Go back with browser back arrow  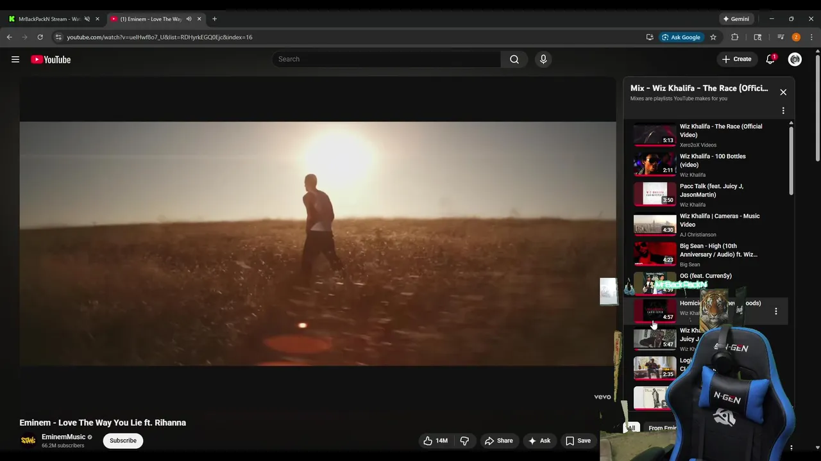click(x=10, y=37)
